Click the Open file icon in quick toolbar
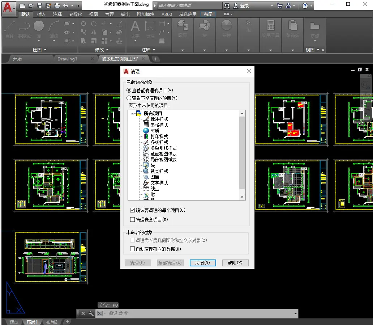 [31, 5]
